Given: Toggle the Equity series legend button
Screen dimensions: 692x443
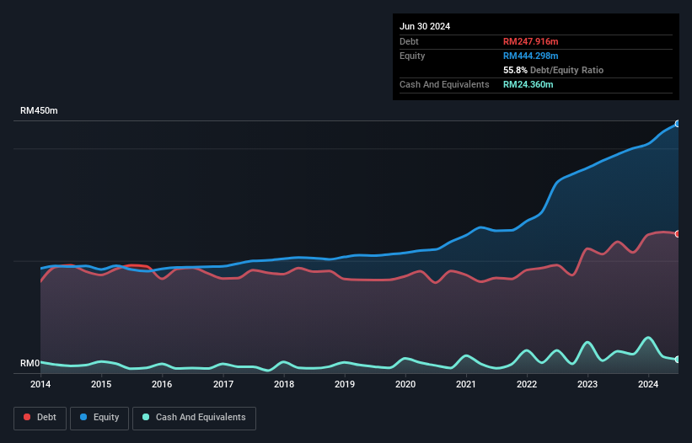Looking at the screenshot, I should [99, 418].
